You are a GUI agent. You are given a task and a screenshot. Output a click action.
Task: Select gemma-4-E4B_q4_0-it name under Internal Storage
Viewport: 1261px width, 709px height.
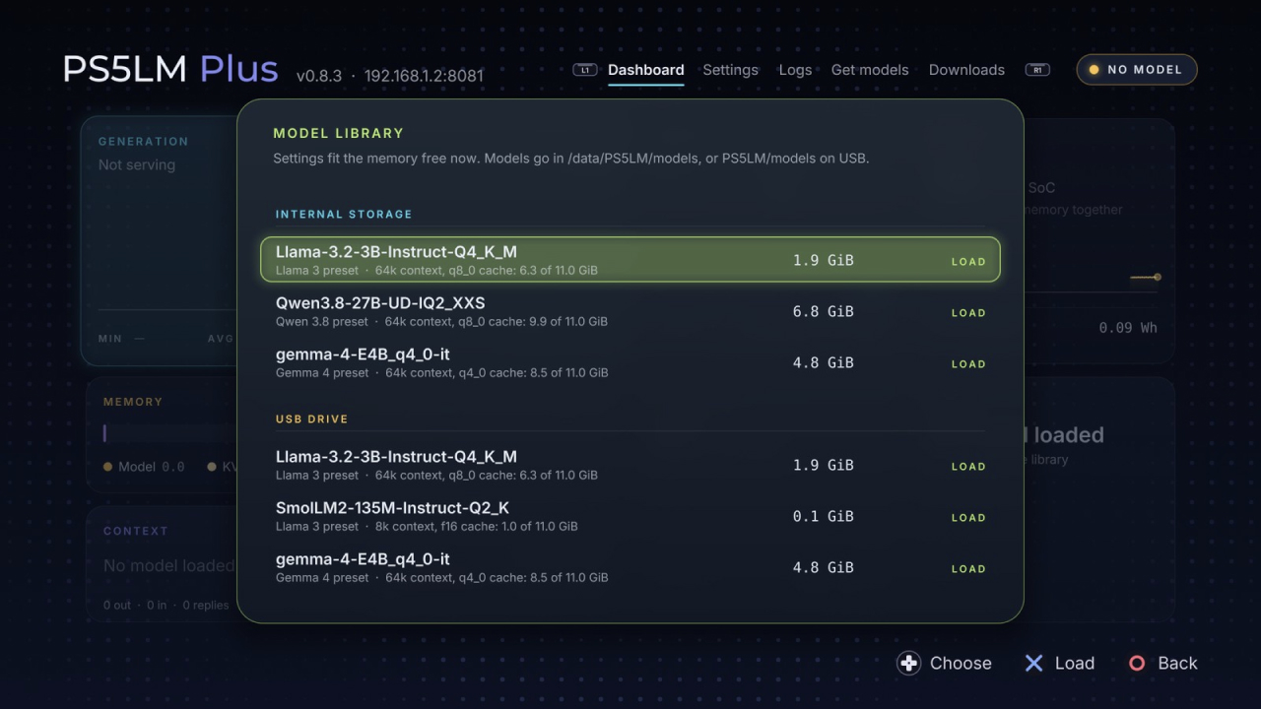click(363, 354)
